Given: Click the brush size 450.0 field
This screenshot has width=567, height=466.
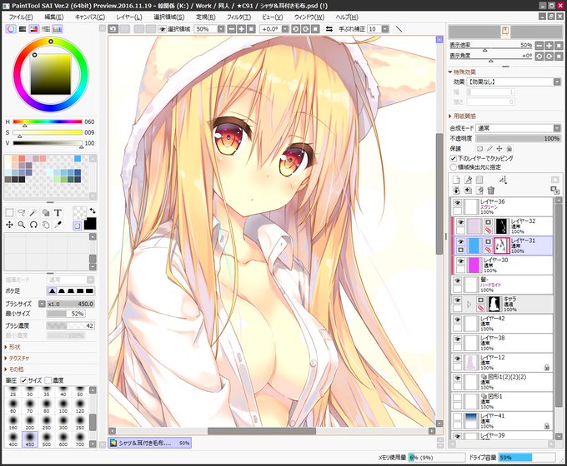Looking at the screenshot, I should click(x=71, y=304).
